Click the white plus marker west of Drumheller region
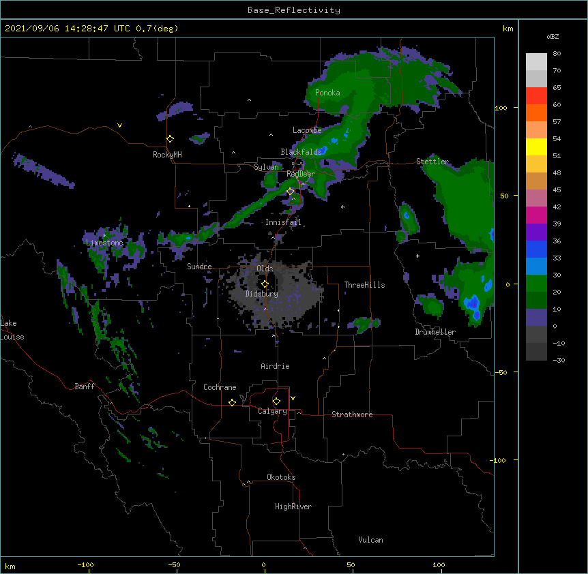Viewport: 588px width, 574px height. tap(417, 256)
